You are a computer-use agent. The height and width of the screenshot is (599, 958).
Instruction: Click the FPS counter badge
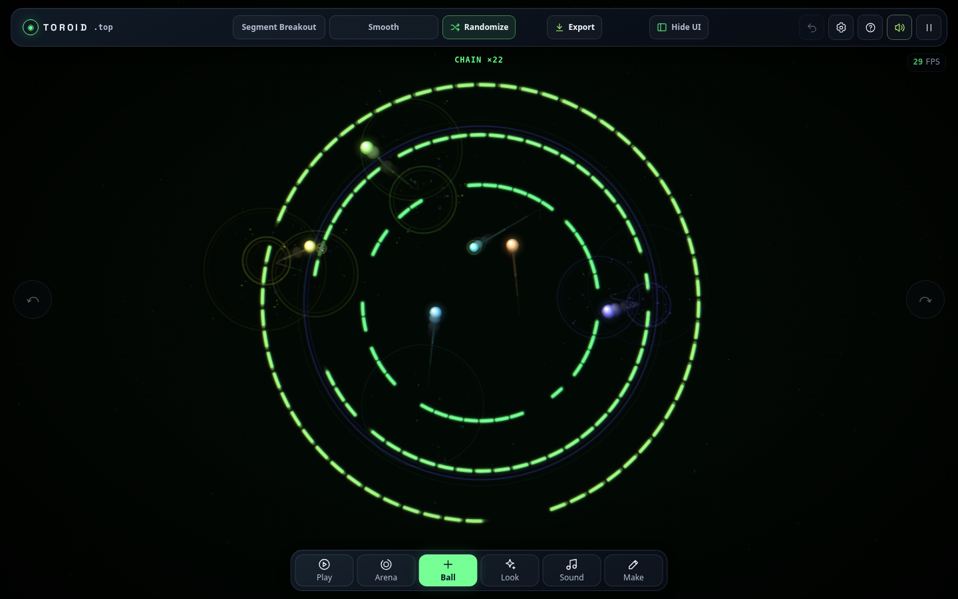pos(926,62)
